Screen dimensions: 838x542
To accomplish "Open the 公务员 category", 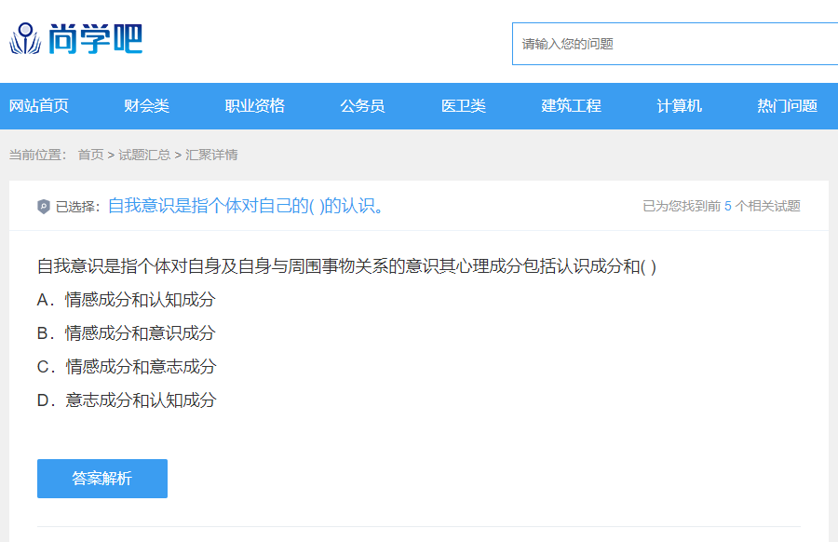I will point(362,106).
